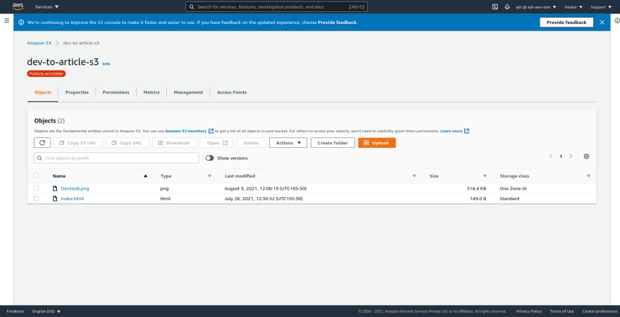Click the Publicly accessible badge
The image size is (620, 317).
(x=46, y=73)
